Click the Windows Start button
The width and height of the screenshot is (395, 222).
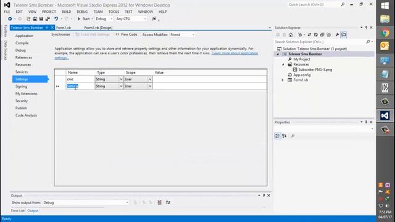385,6
